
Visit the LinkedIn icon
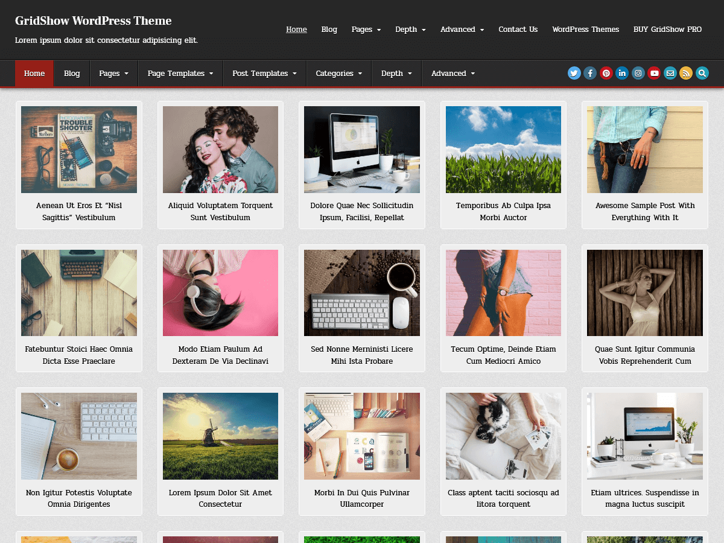pos(622,73)
